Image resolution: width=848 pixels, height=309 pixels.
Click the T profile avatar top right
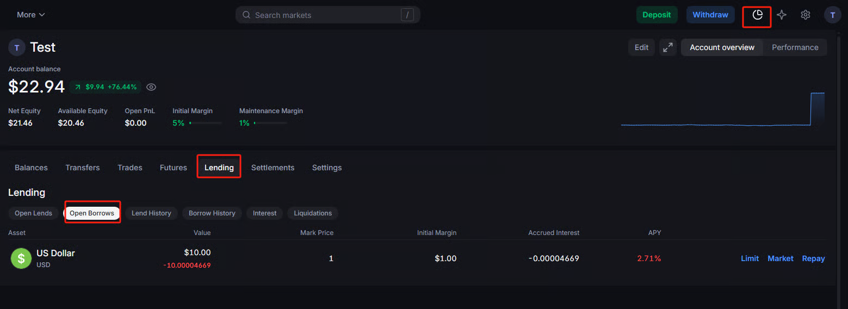click(832, 15)
